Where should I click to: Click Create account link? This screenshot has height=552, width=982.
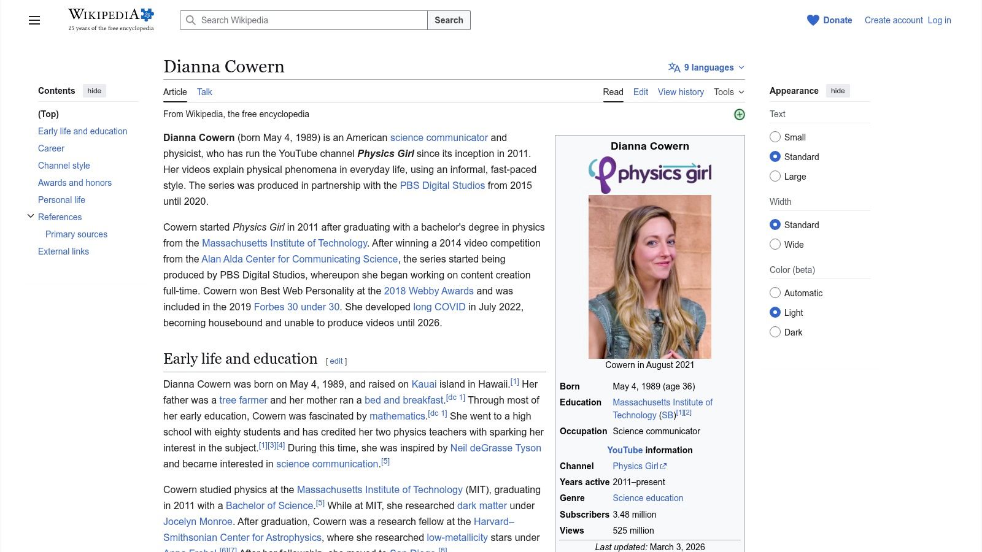[x=894, y=20]
